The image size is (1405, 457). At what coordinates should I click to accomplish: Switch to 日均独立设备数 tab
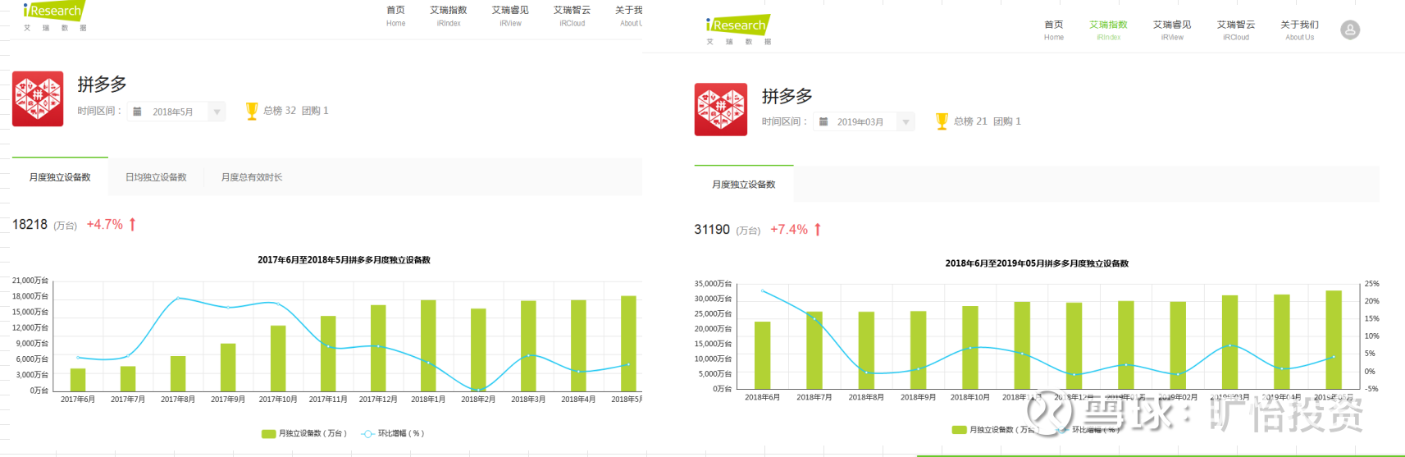coord(156,177)
